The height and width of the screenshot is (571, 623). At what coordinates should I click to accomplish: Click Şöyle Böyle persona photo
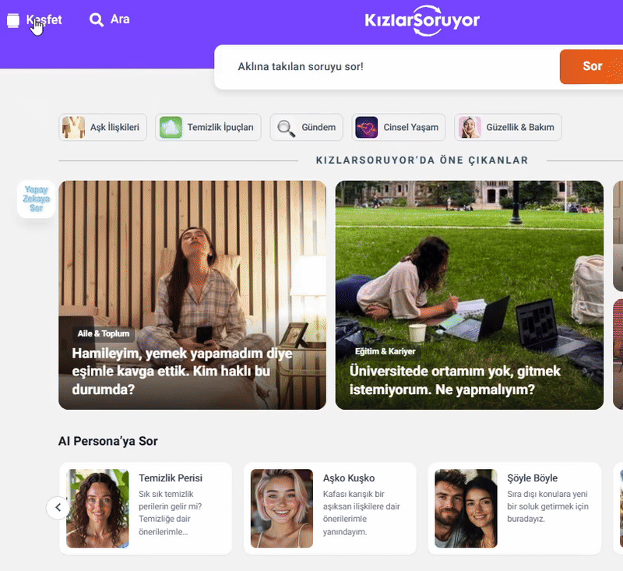point(466,508)
